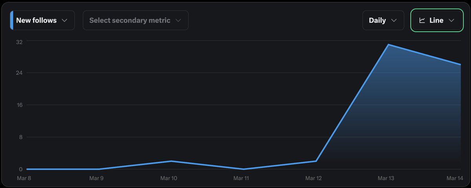Click the chevron beside Daily
This screenshot has height=188, width=471.
coord(394,20)
